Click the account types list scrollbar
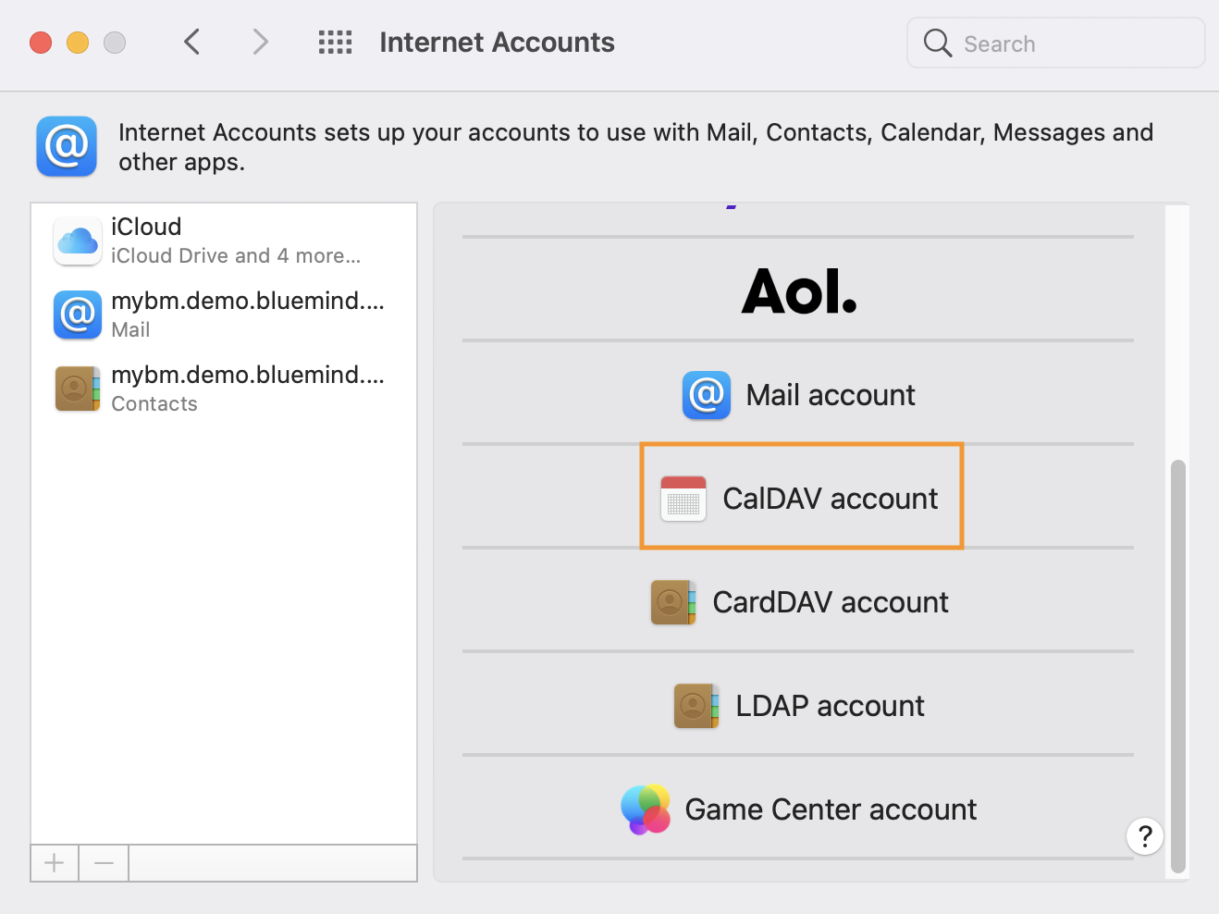This screenshot has width=1219, height=914. (x=1177, y=664)
